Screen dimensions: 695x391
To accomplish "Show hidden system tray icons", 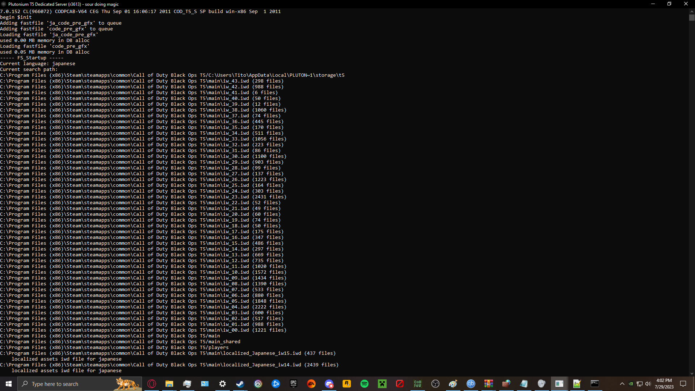I will (x=622, y=384).
